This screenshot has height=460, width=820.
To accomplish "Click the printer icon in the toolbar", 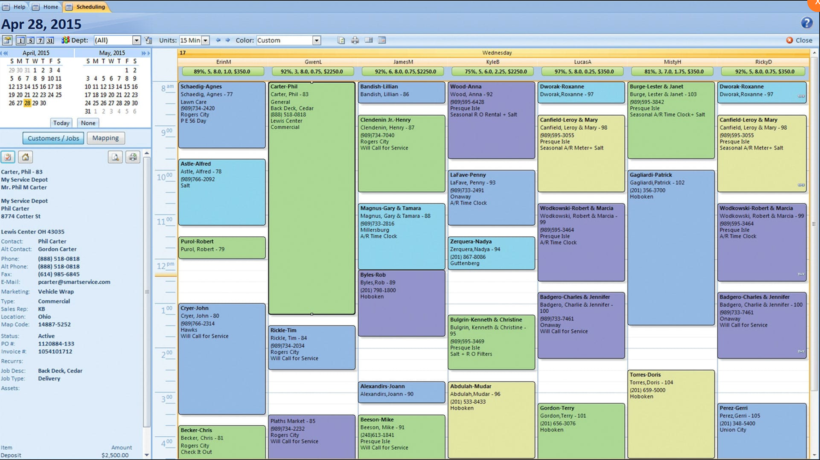I will coord(355,40).
